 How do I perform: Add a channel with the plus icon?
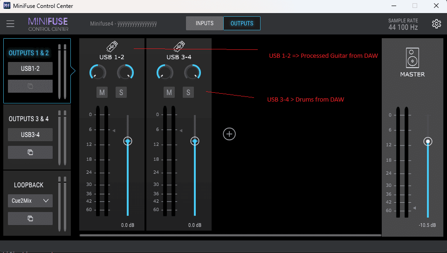point(229,134)
